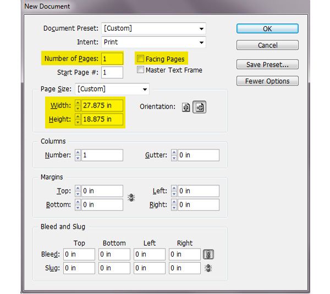This screenshot has width=330, height=294.
Task: Toggle the bleed chain link icon
Action: point(208,255)
